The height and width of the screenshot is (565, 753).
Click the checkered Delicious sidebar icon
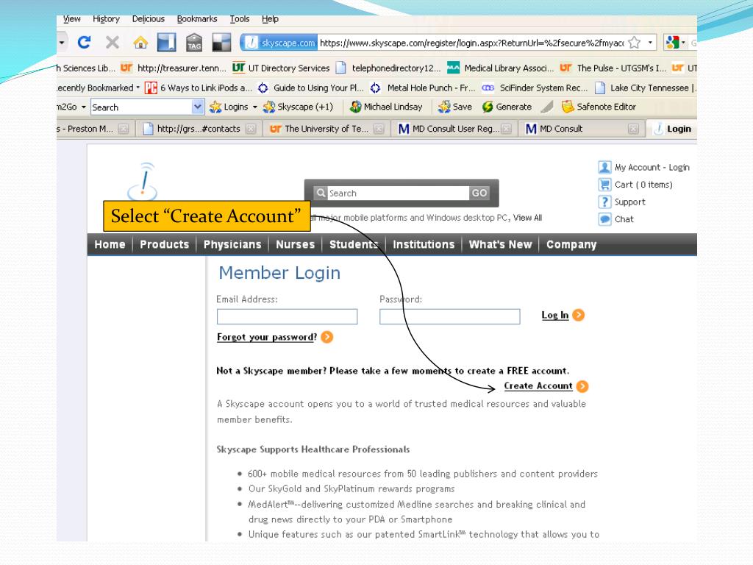[x=221, y=42]
